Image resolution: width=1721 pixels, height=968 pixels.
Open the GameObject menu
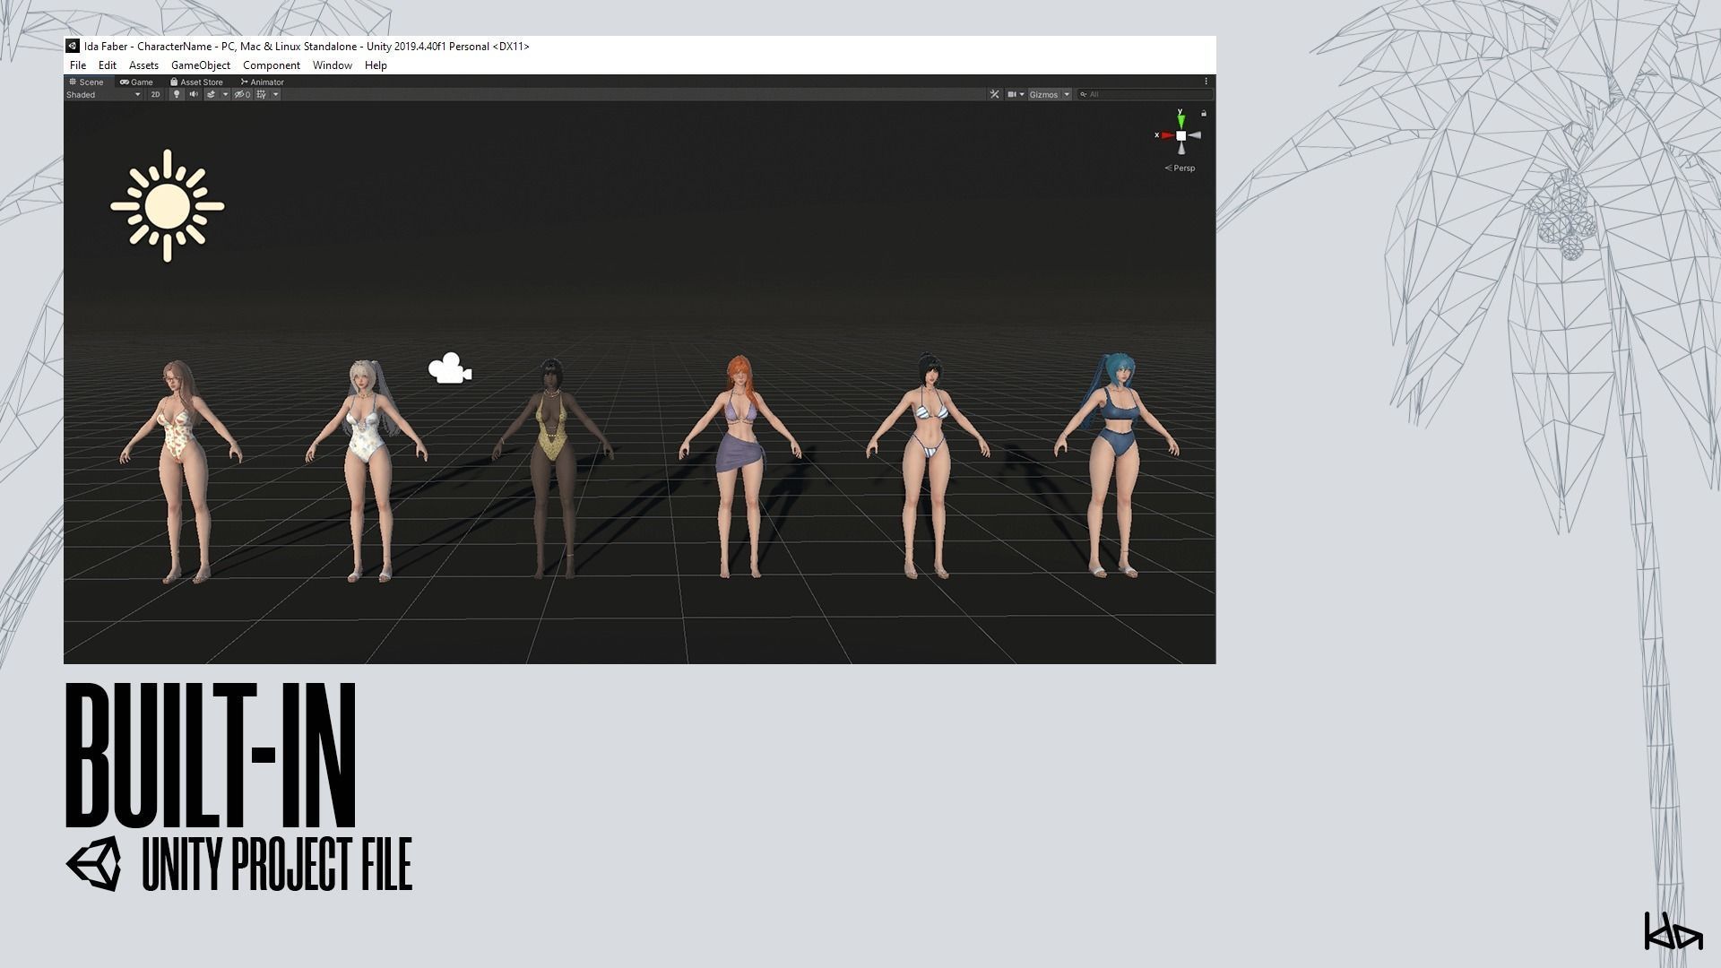(x=201, y=65)
